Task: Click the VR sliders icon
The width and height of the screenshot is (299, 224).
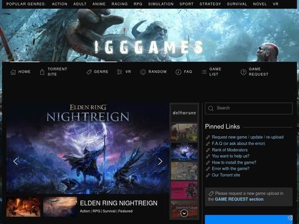Action: (120, 72)
